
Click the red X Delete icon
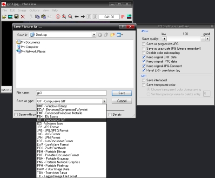23,17
